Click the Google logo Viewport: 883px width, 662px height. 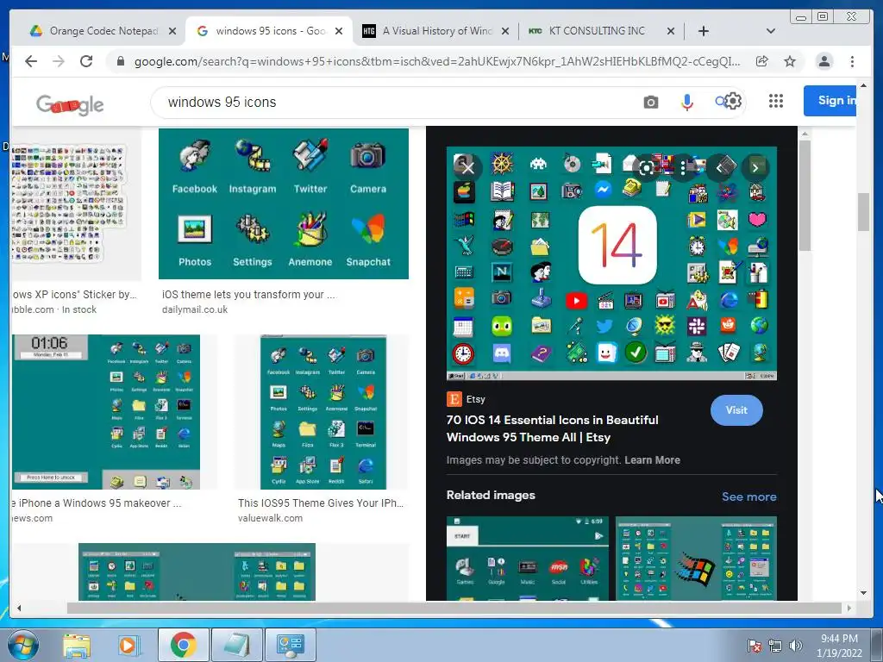click(x=70, y=104)
